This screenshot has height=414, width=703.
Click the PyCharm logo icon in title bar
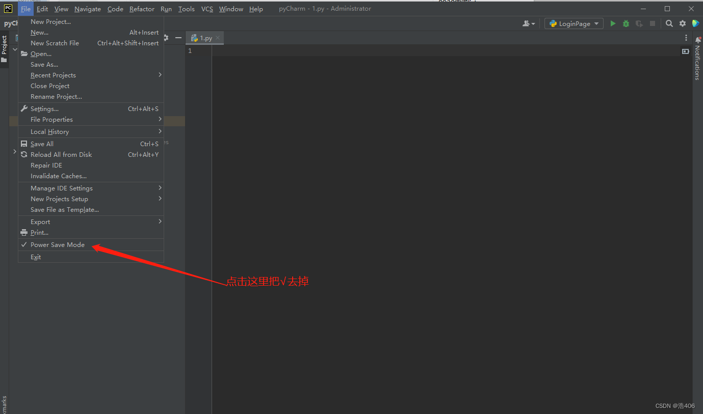(x=8, y=8)
